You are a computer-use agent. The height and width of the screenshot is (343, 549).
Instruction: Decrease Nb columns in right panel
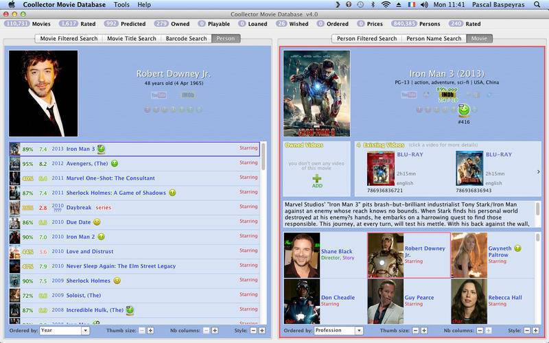480,331
